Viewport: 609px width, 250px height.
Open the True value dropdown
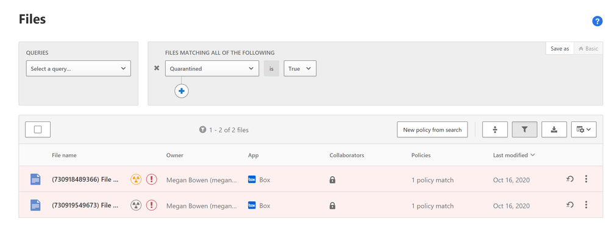300,68
